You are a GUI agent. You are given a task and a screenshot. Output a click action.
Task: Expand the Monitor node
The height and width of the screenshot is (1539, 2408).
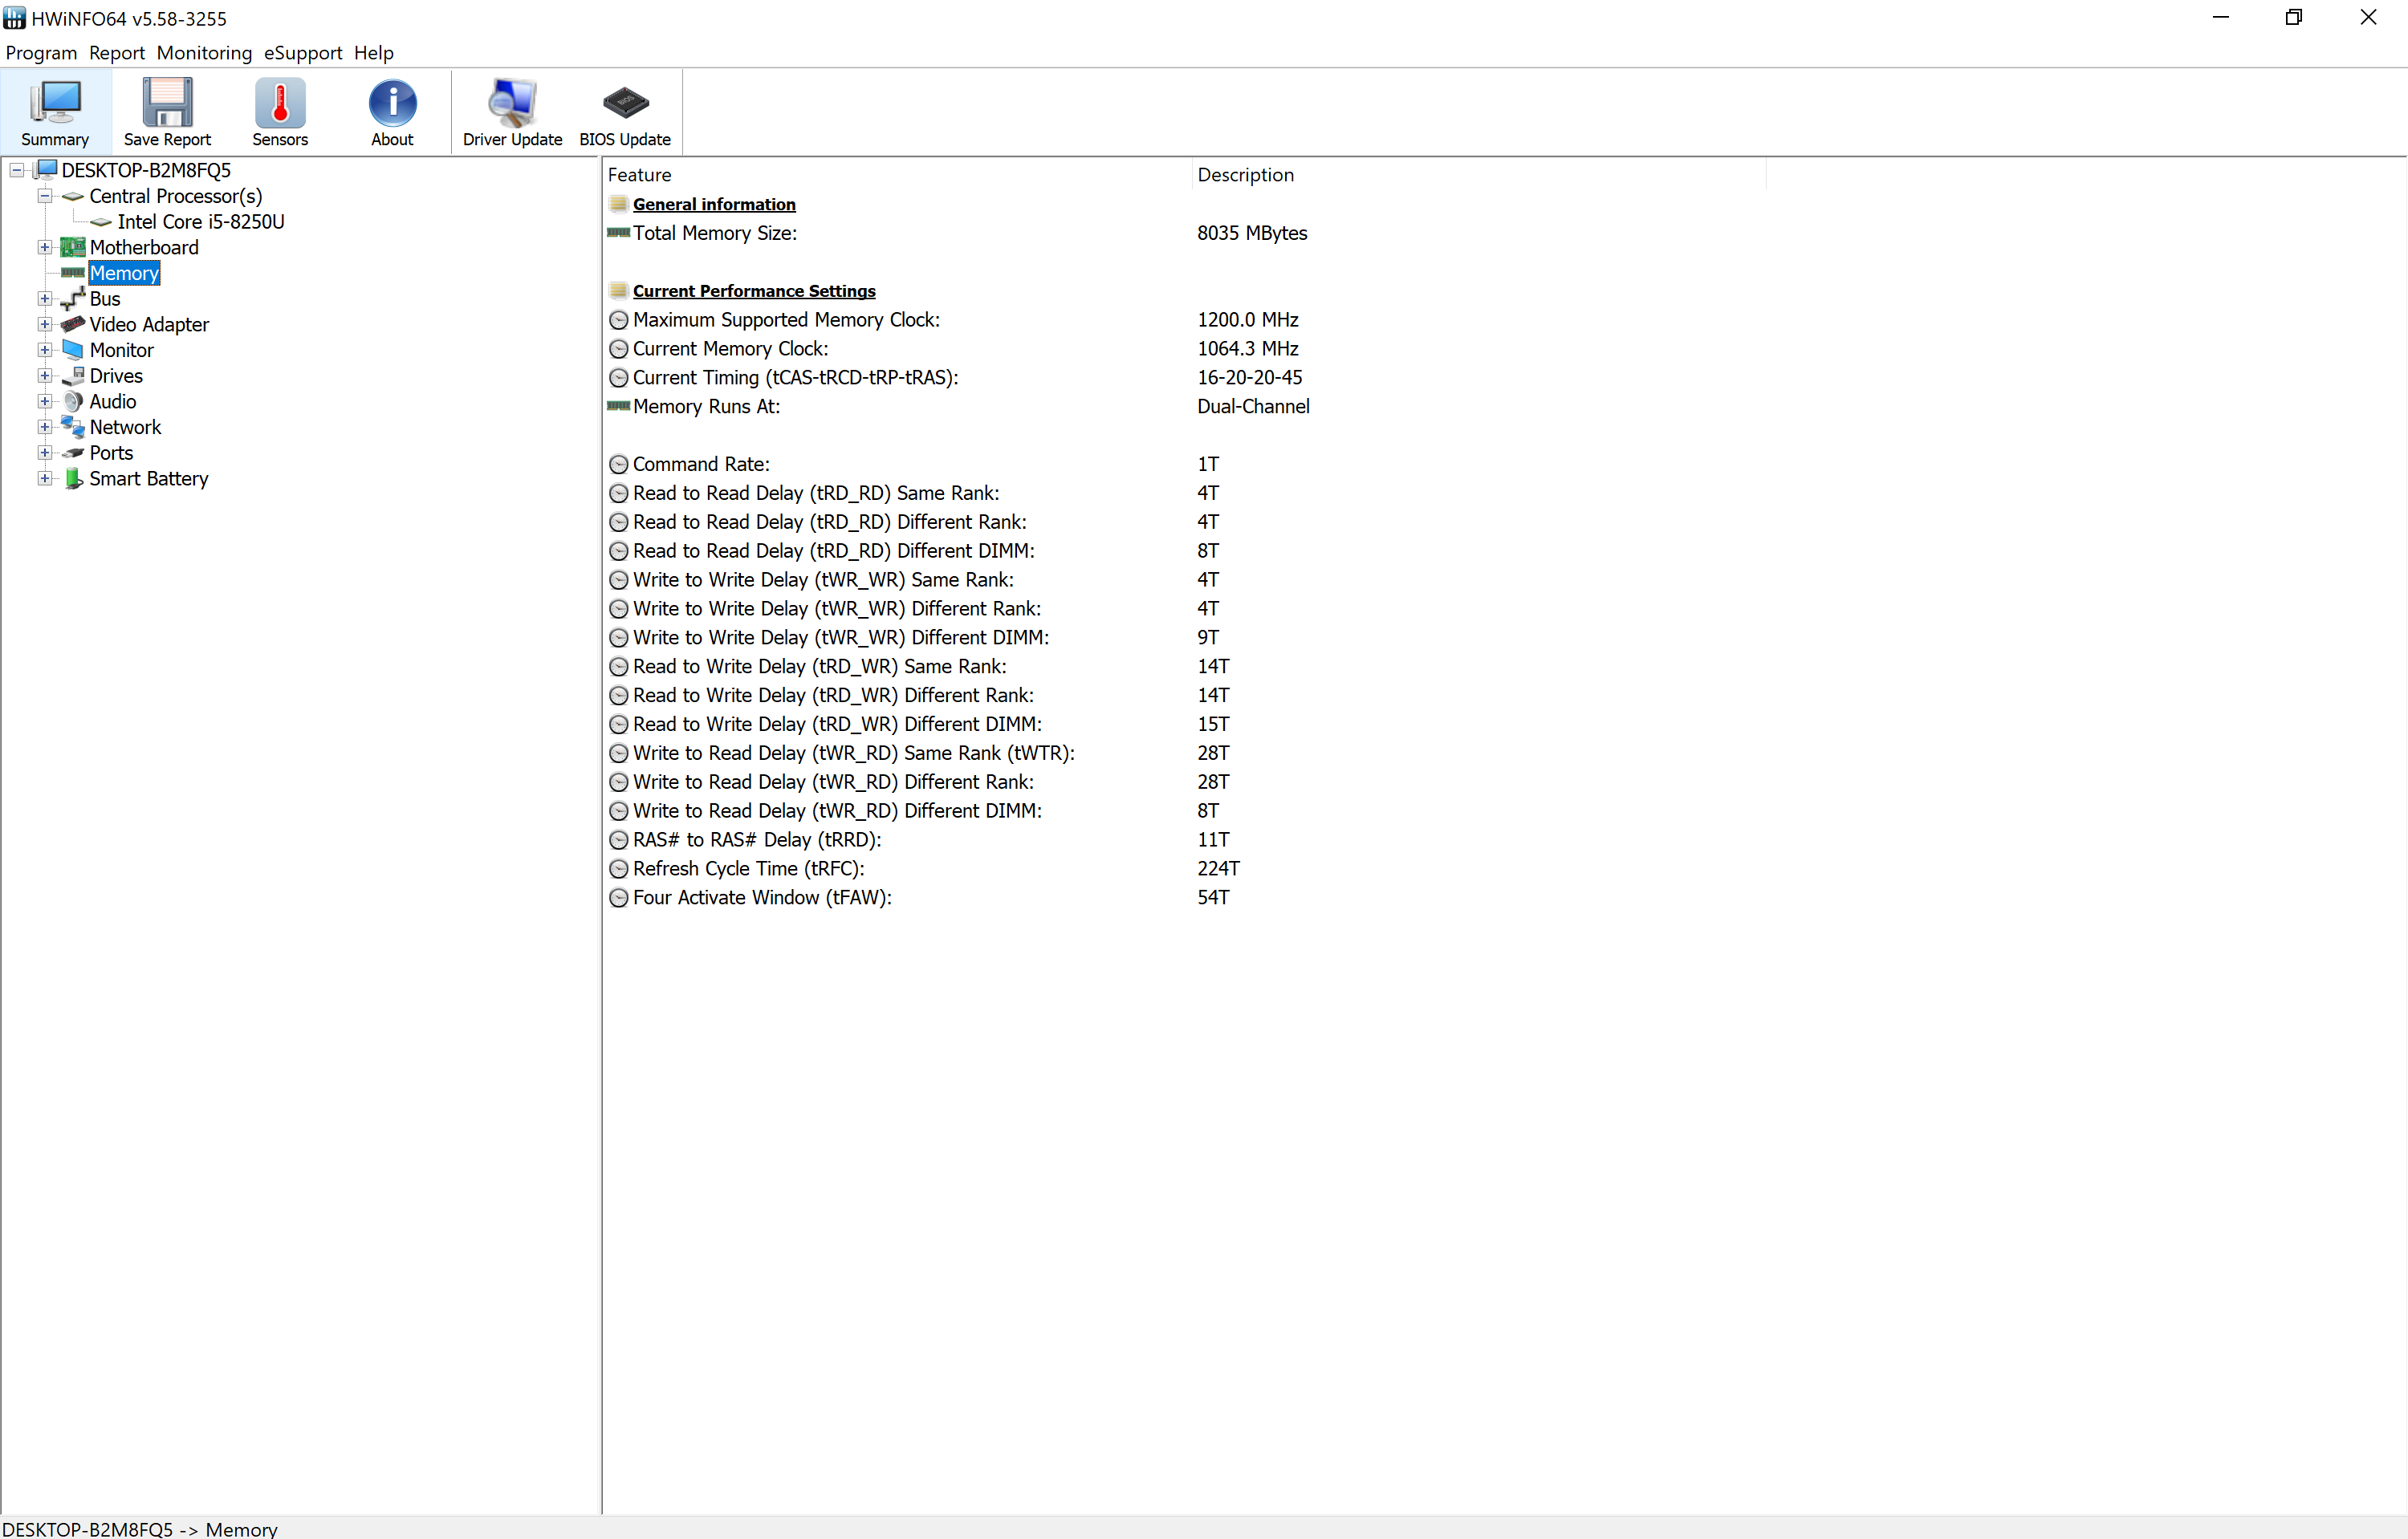click(x=45, y=350)
